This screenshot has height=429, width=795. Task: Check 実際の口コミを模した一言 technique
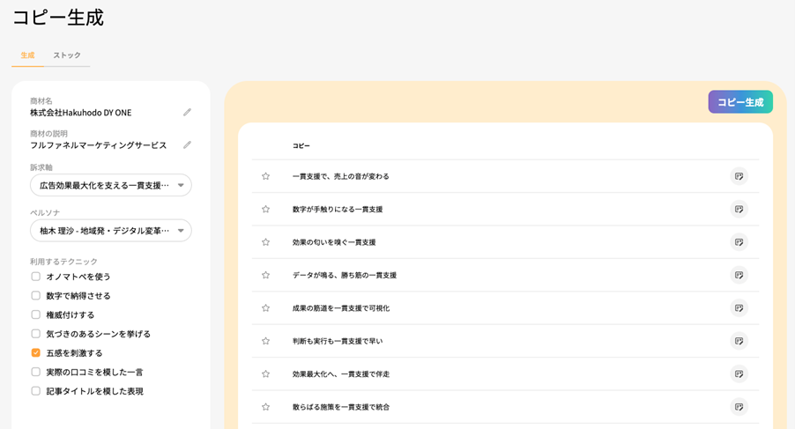point(35,372)
